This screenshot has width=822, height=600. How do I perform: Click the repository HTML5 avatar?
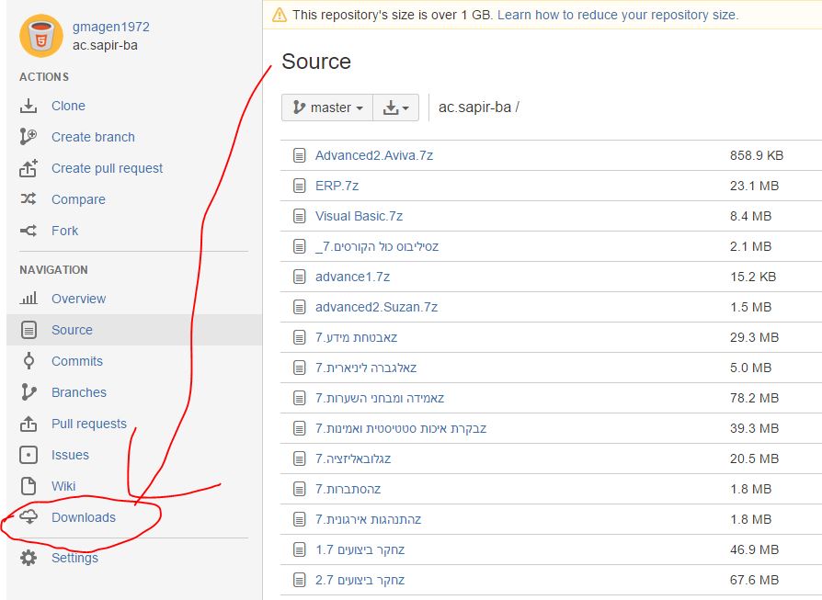click(40, 36)
